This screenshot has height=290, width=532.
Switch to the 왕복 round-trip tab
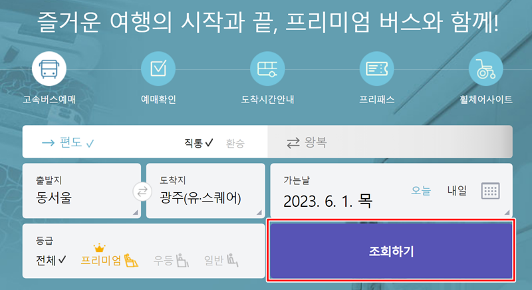tap(307, 142)
